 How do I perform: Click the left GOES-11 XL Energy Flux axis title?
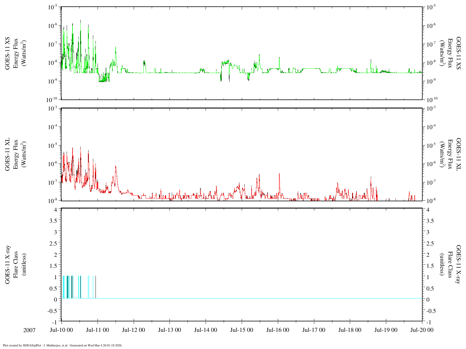pyautogui.click(x=15, y=154)
